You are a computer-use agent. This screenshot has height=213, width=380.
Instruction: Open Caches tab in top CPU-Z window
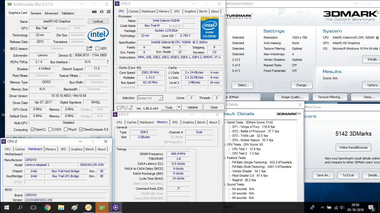[x=134, y=11]
